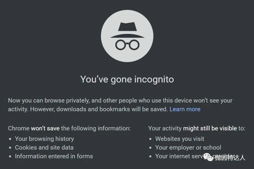Click the bold "might still be visible" words
Screen dimensions: 254x169
210,128
